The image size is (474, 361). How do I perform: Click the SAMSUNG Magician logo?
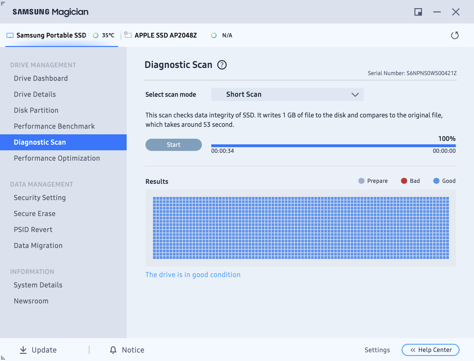tap(50, 12)
